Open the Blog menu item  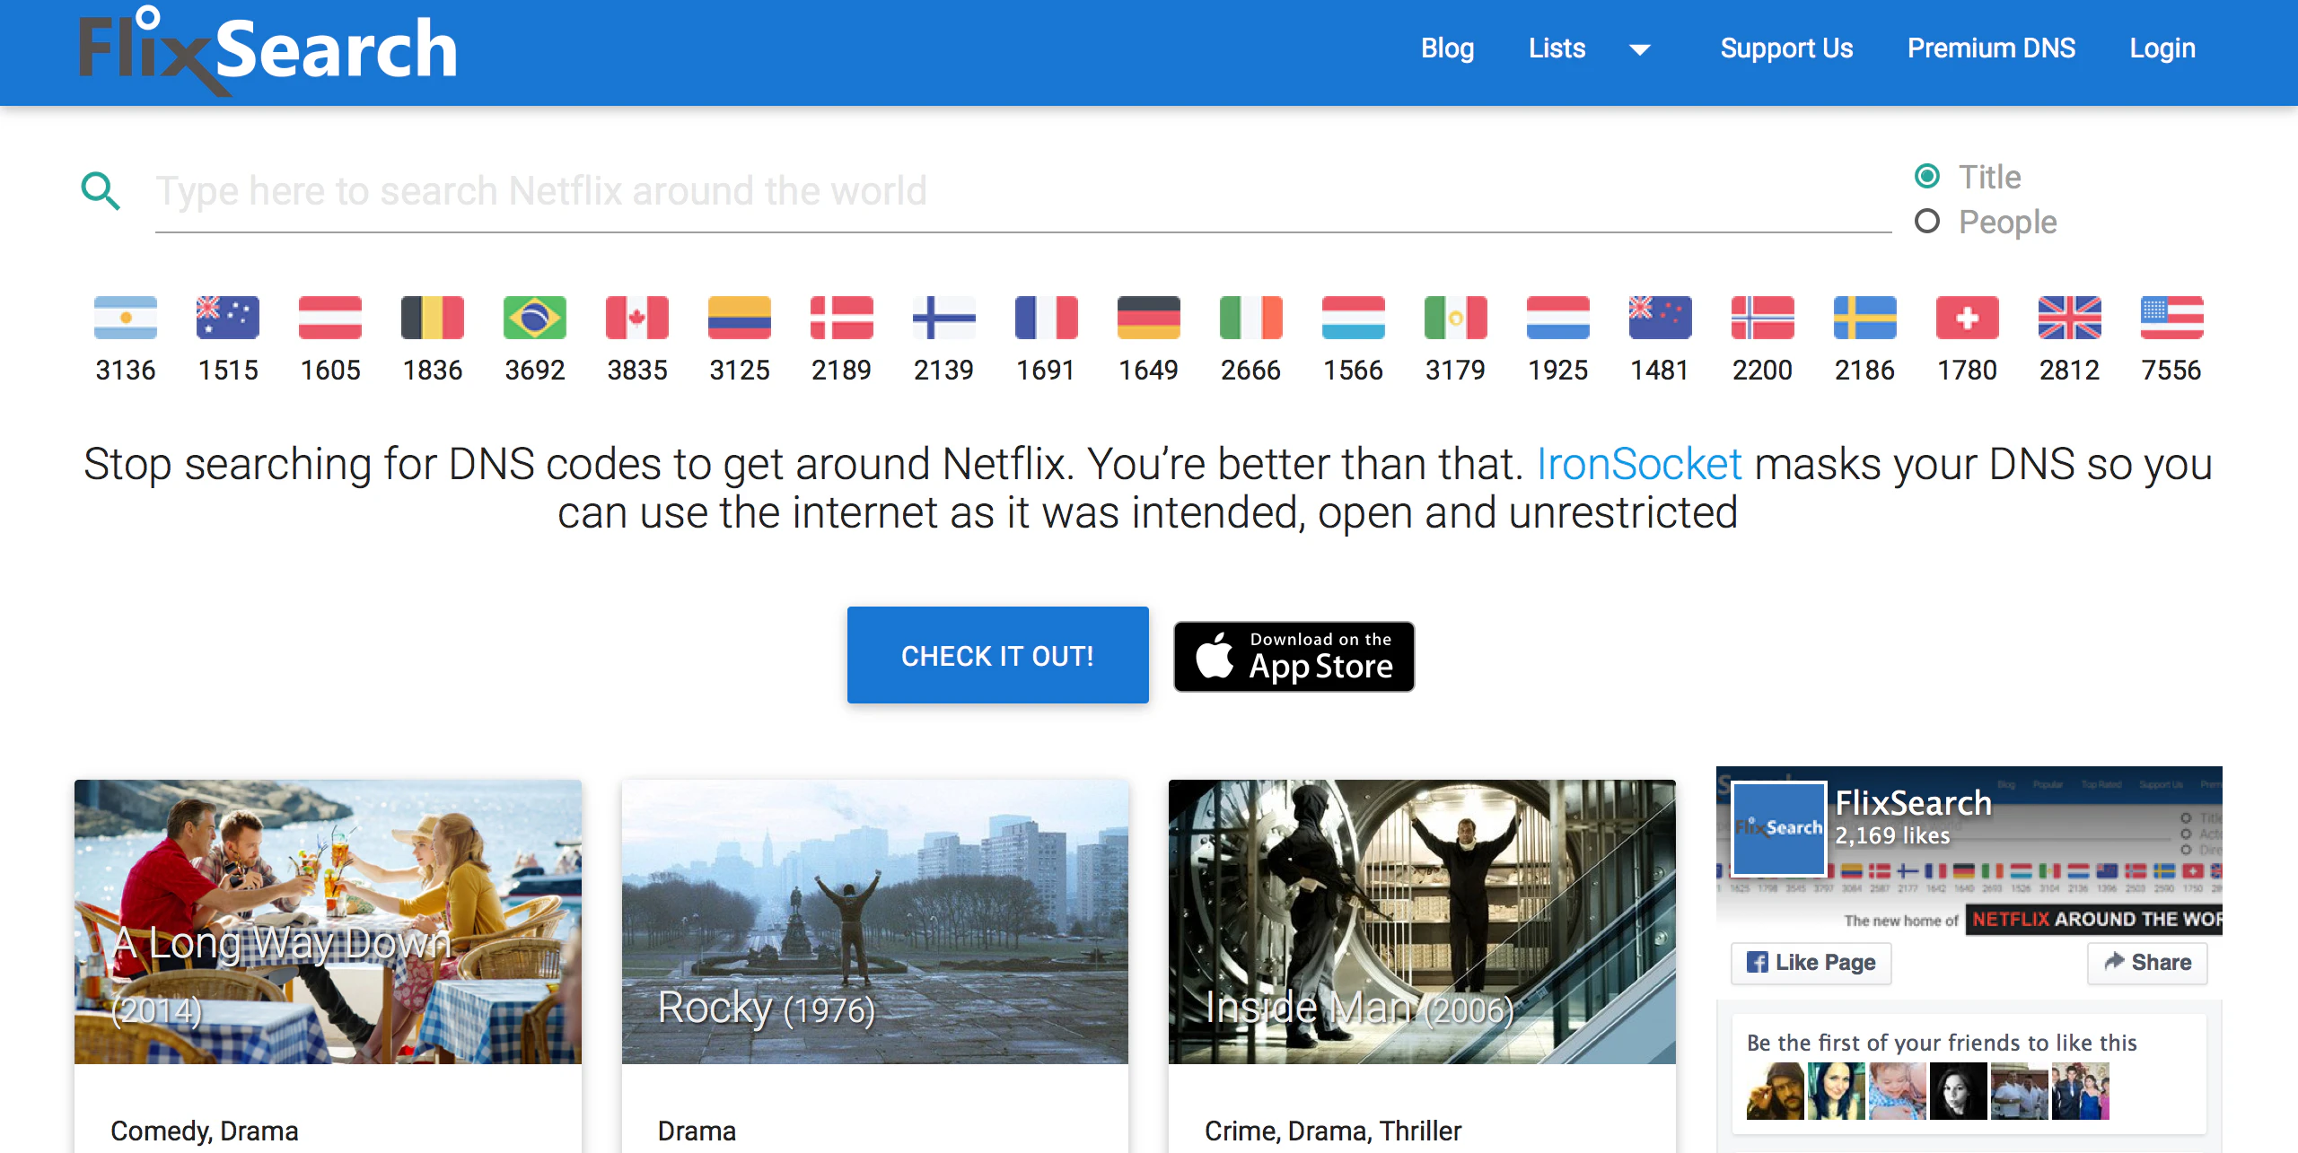point(1447,48)
